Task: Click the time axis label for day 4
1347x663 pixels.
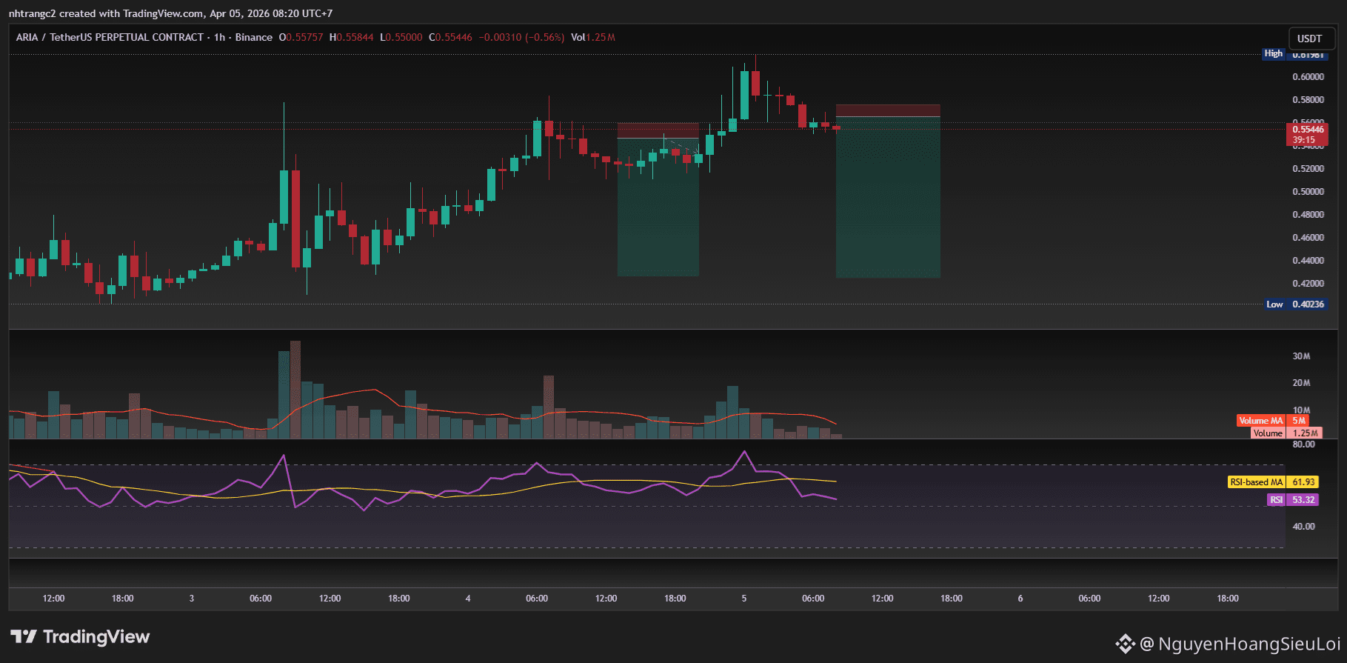Action: pyautogui.click(x=468, y=599)
